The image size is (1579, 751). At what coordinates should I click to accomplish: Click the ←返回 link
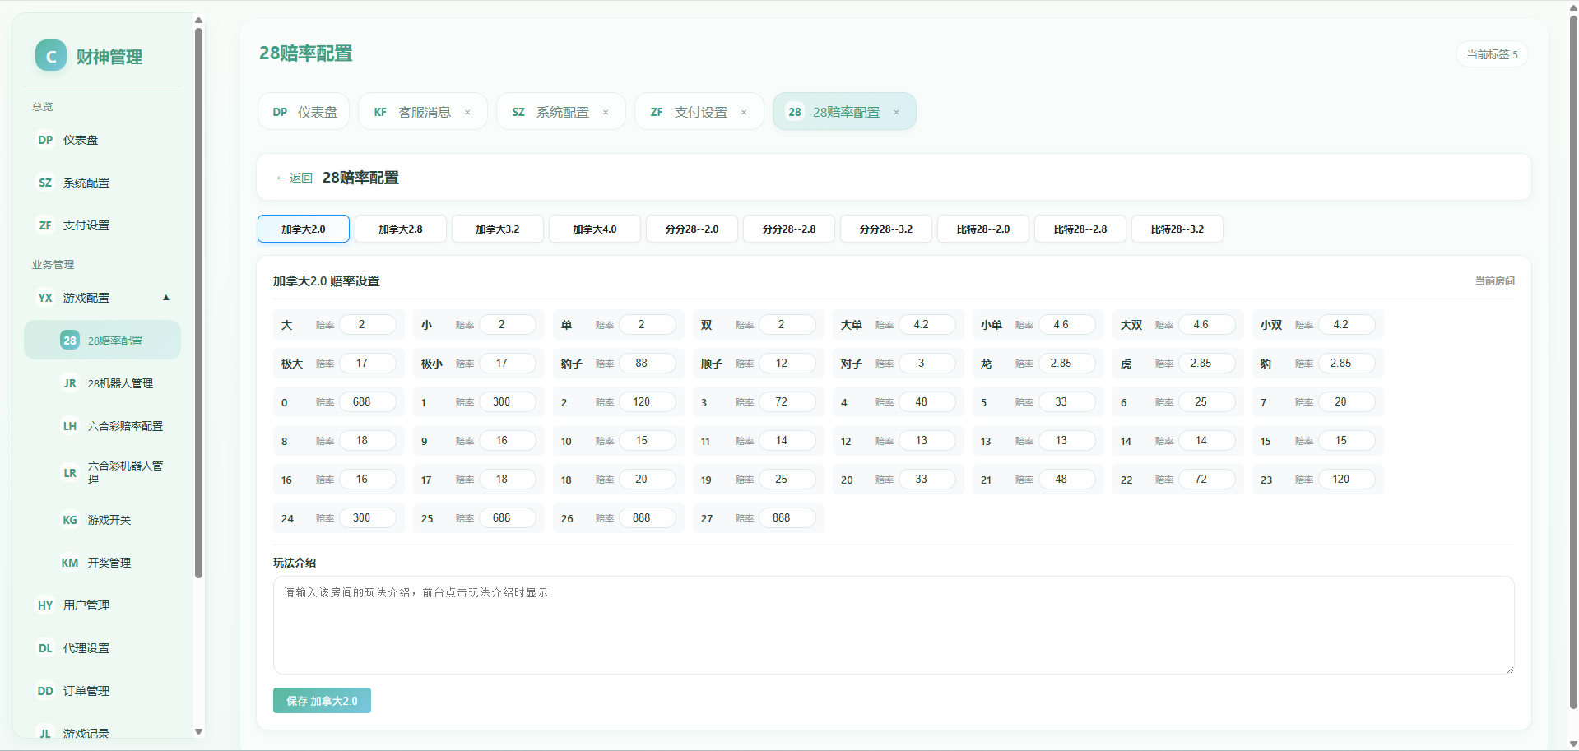294,178
